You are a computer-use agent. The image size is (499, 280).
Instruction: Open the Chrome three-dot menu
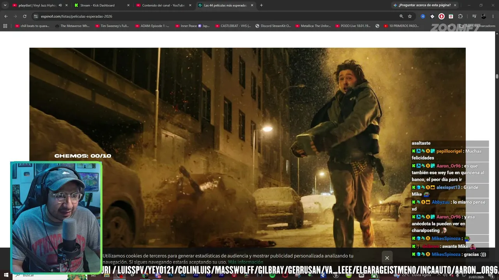493,16
